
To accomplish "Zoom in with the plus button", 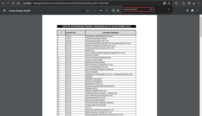I will [x=107, y=11].
